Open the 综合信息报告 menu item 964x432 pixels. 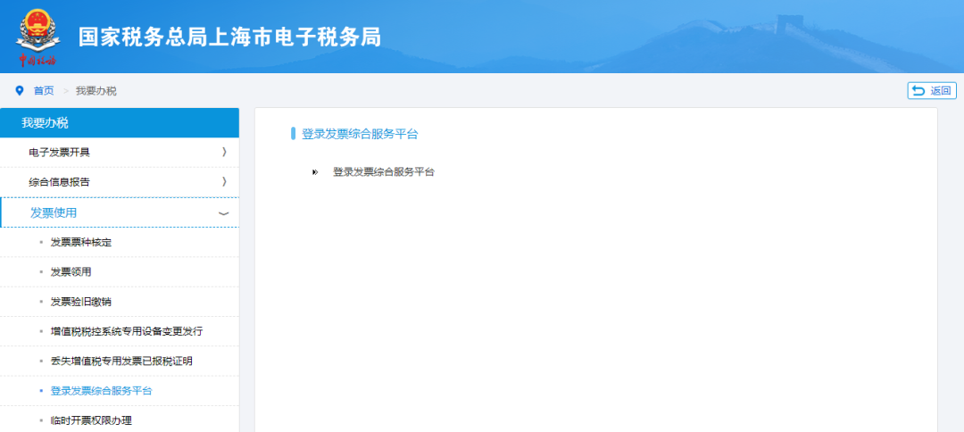tap(120, 182)
